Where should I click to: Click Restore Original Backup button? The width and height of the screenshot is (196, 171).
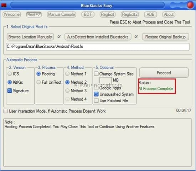[165, 37]
